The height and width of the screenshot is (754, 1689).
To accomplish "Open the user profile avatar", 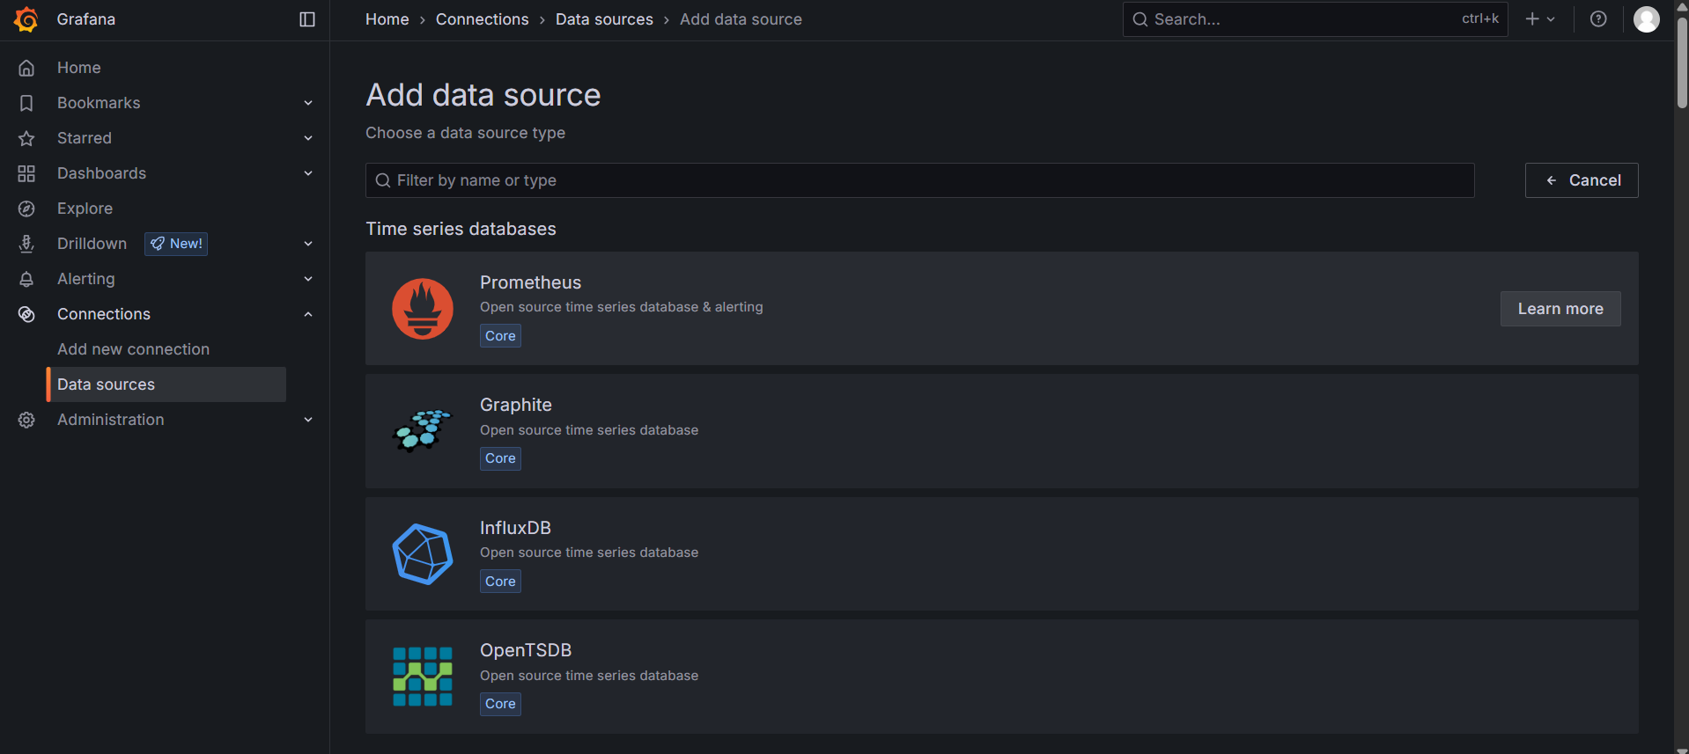I will tap(1647, 19).
